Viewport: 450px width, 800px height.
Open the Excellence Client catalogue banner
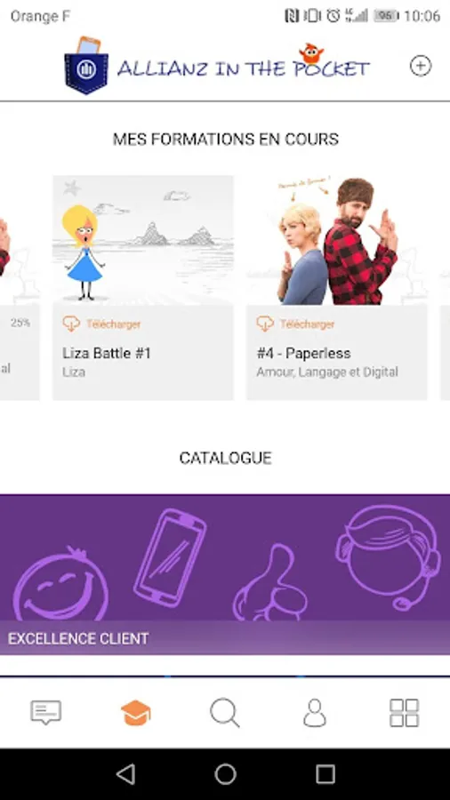(225, 574)
